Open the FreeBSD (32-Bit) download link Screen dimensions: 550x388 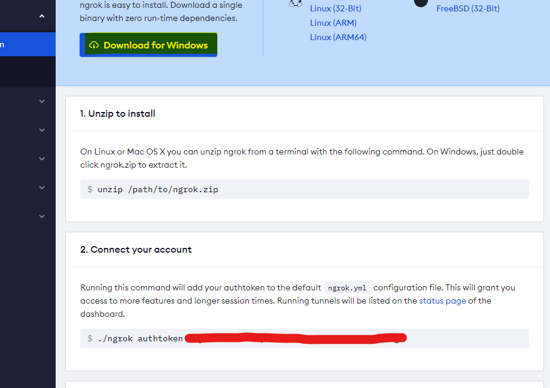click(467, 8)
